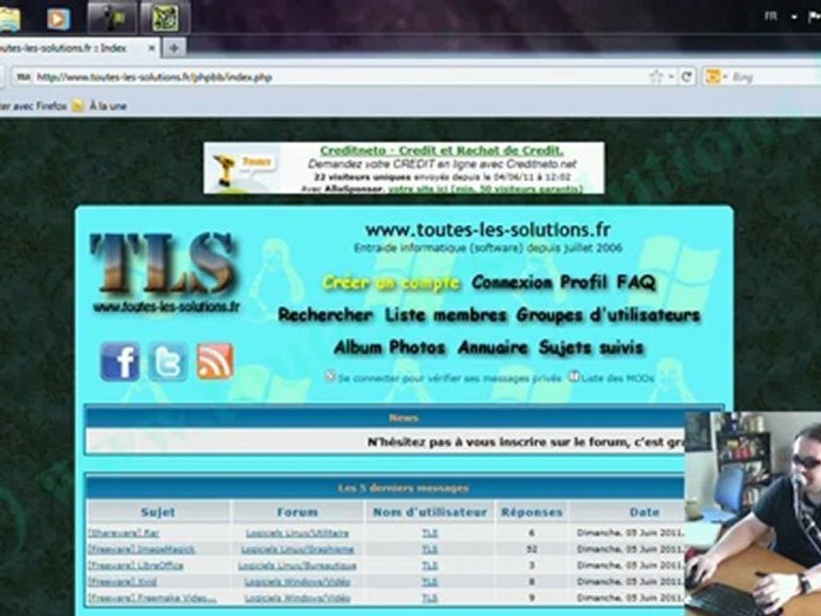Open the TLS user link in the LibreOffice row
The width and height of the screenshot is (821, 616).
[430, 566]
